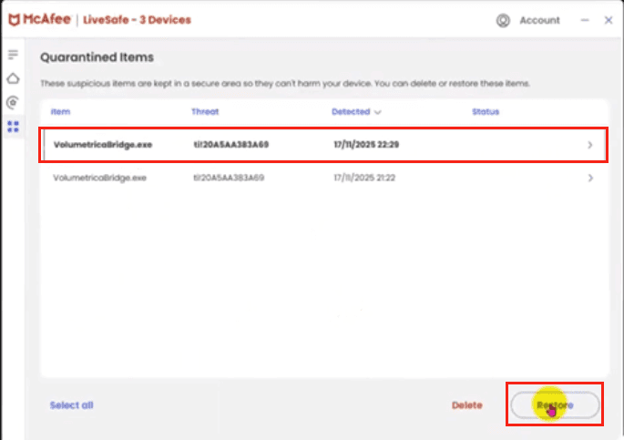Sort by the Threat column header
The height and width of the screenshot is (440, 624).
[x=205, y=112]
